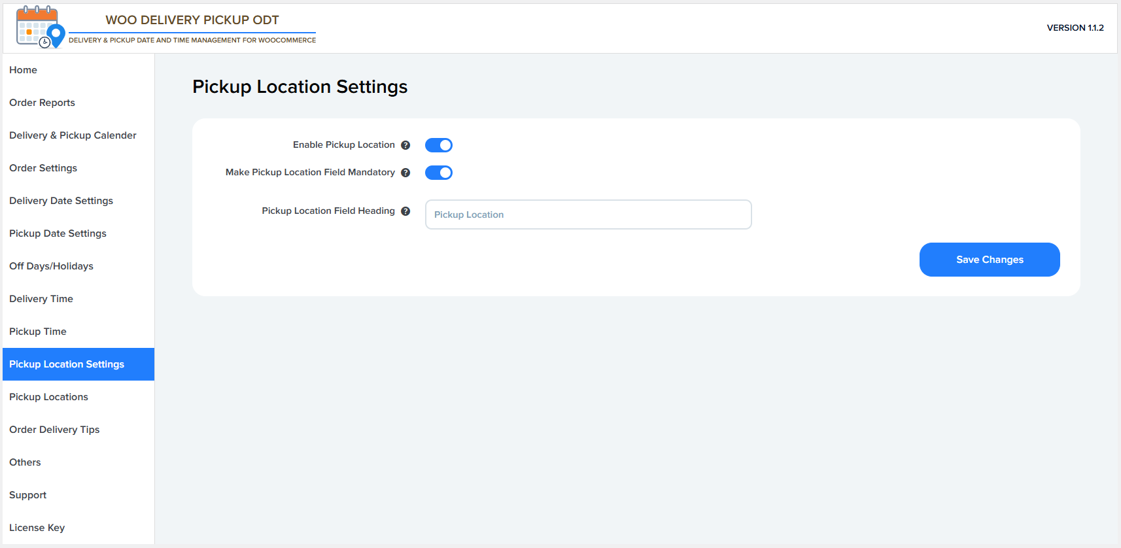This screenshot has height=548, width=1121.
Task: Select Off Days/Holidays menu entry
Action: [x=51, y=266]
